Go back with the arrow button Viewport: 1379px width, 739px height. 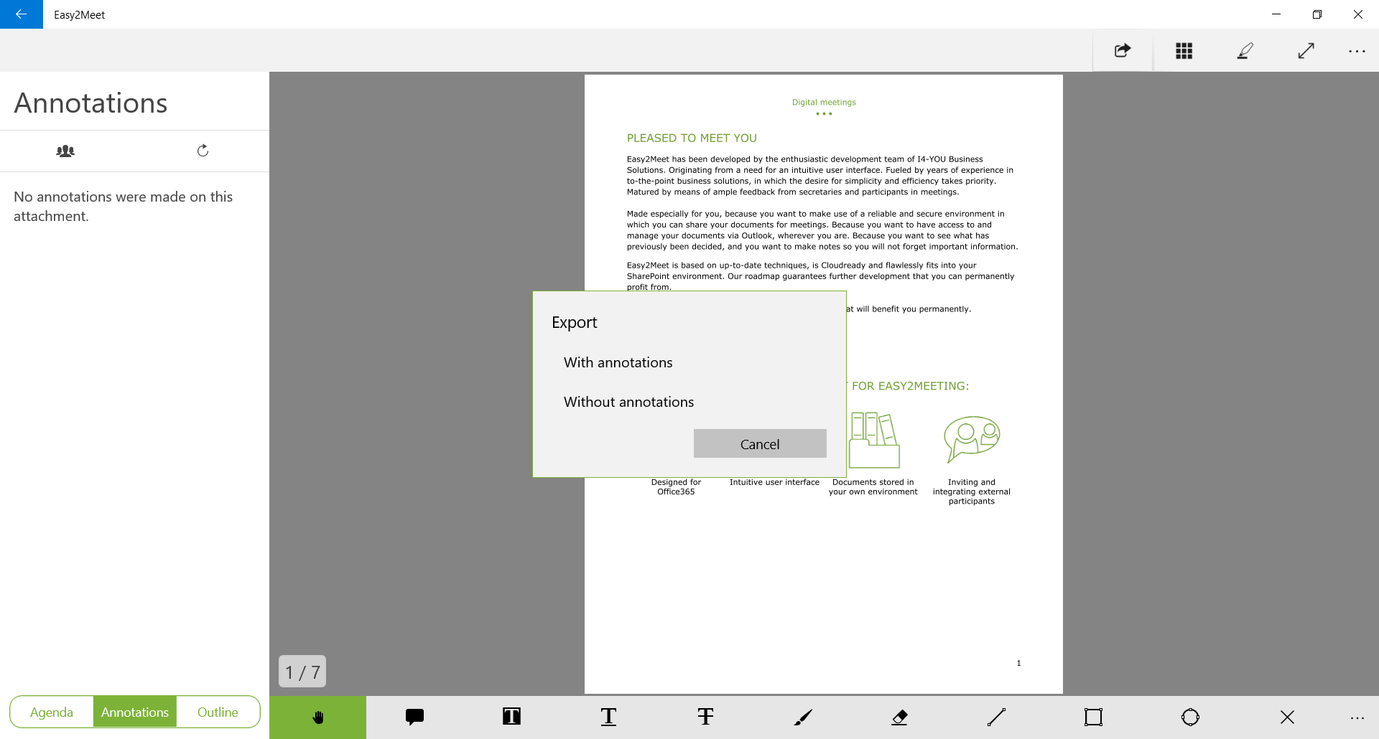pyautogui.click(x=21, y=14)
